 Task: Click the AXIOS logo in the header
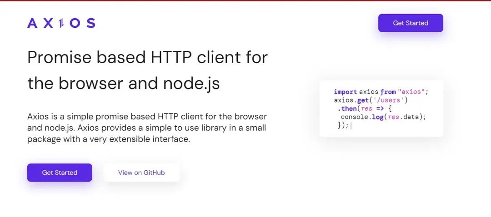point(61,23)
